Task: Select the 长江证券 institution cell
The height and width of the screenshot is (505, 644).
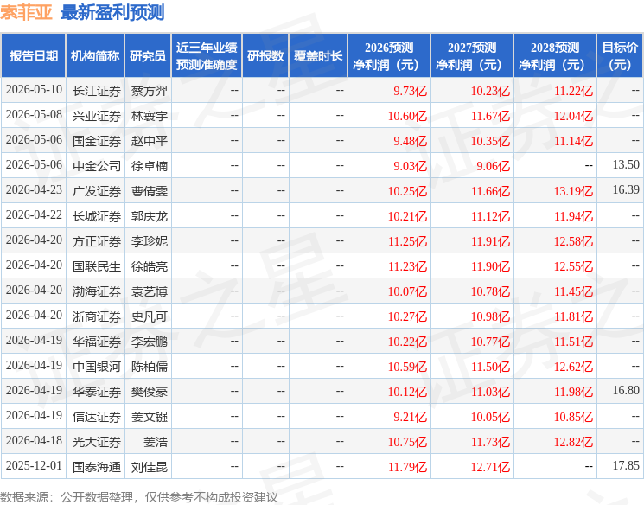Action: [x=97, y=91]
